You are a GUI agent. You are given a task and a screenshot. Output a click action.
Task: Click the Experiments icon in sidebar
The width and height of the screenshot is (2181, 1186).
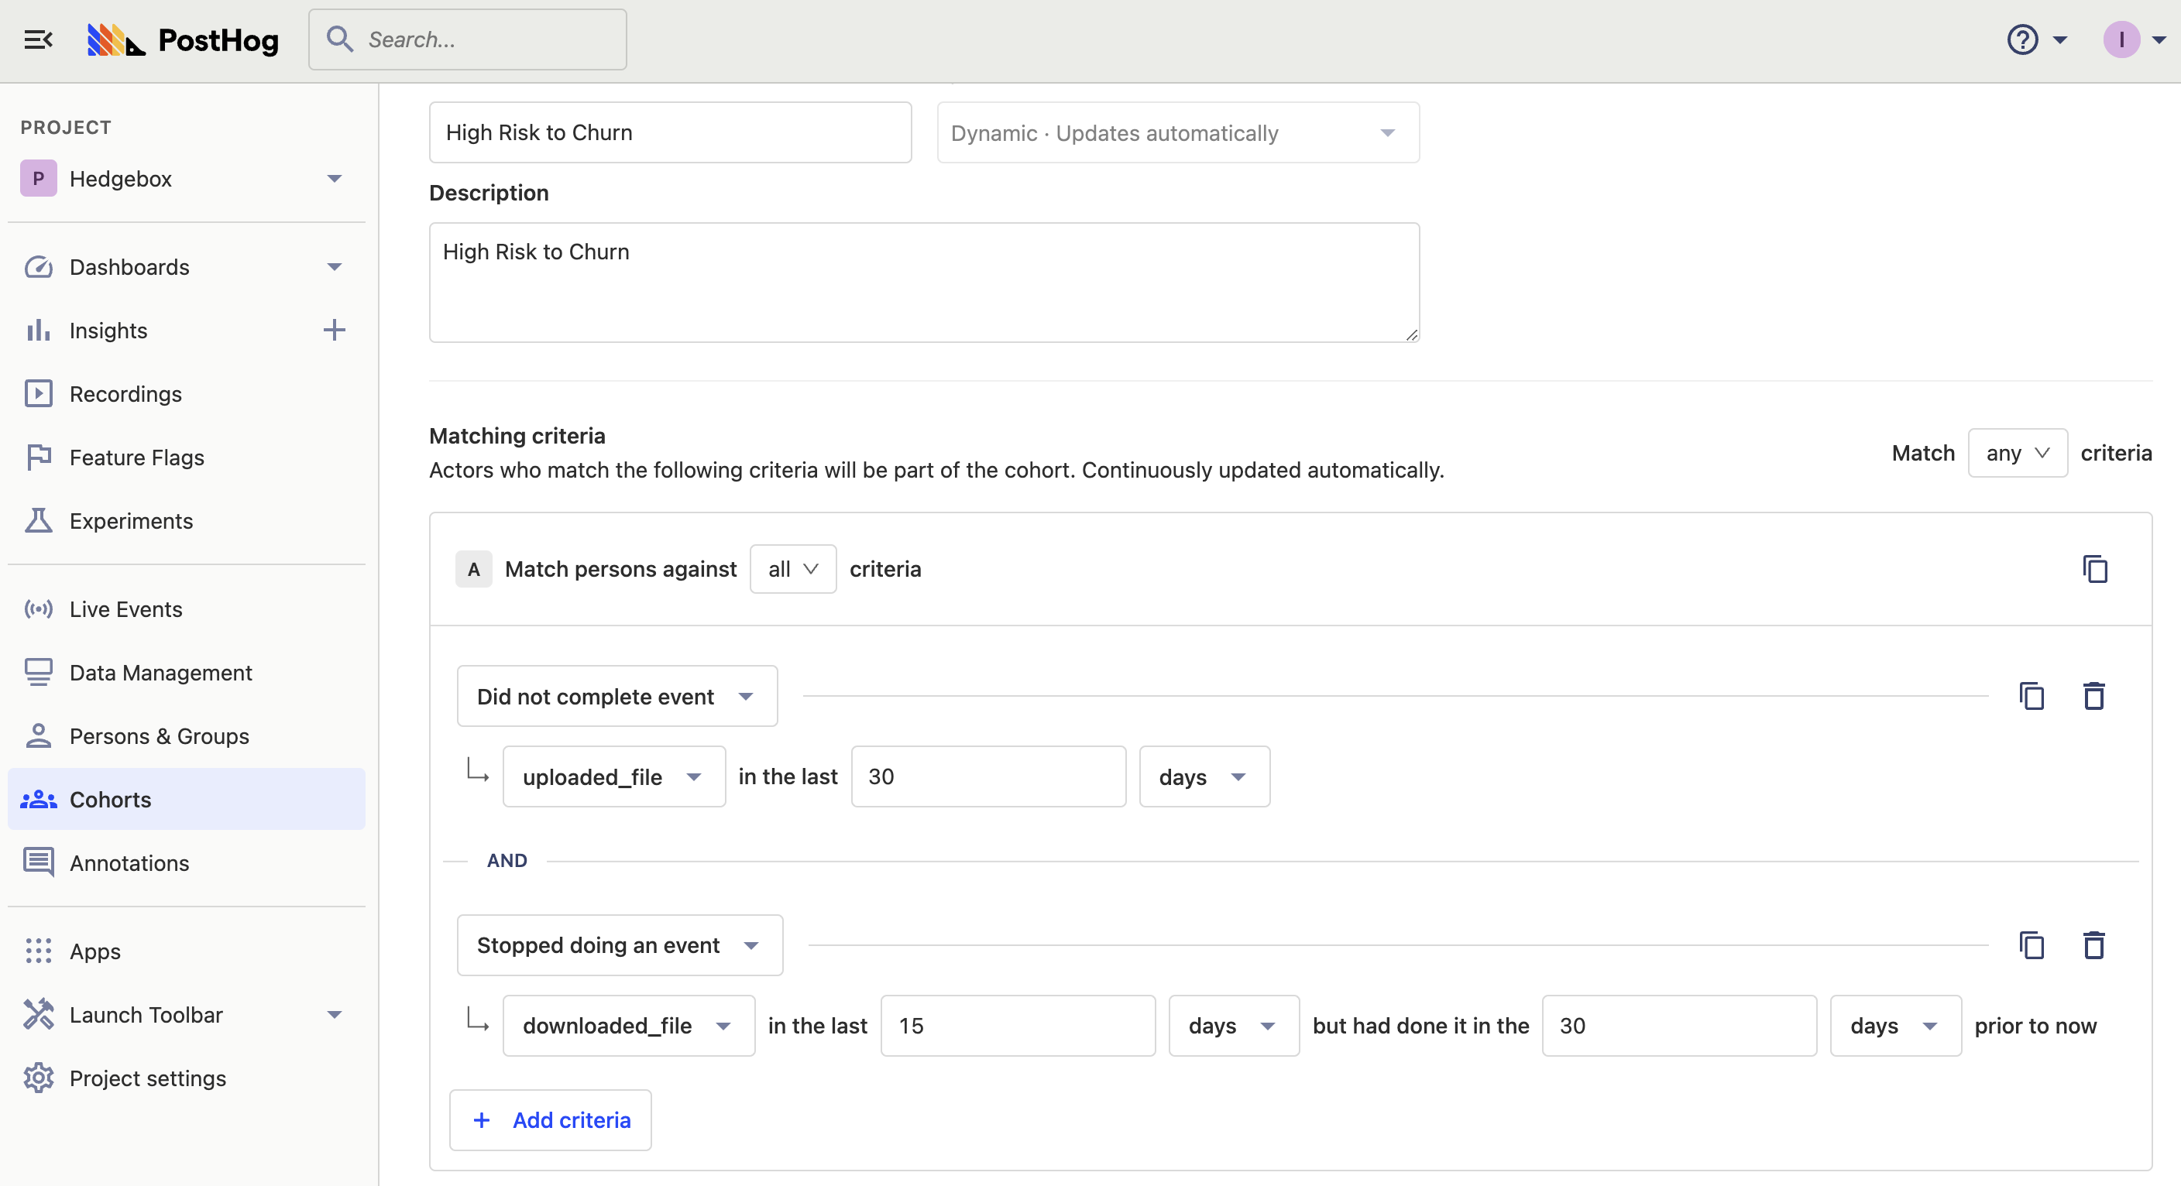39,520
